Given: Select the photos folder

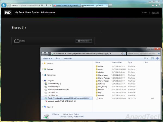Looking at the screenshot, I should coord(101,72).
